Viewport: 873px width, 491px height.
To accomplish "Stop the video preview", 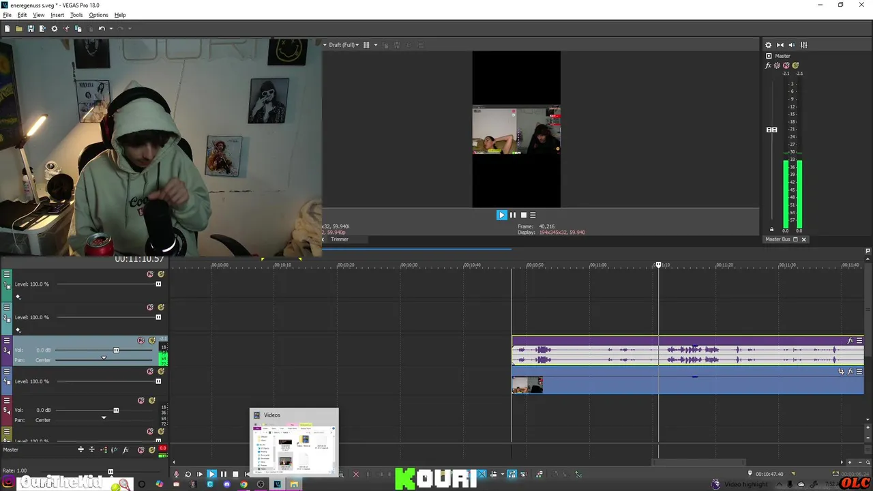I will click(523, 215).
